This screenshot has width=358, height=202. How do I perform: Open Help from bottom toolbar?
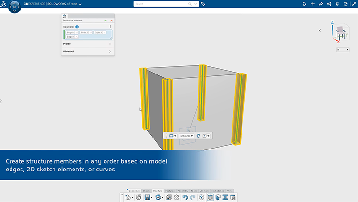pos(201,197)
